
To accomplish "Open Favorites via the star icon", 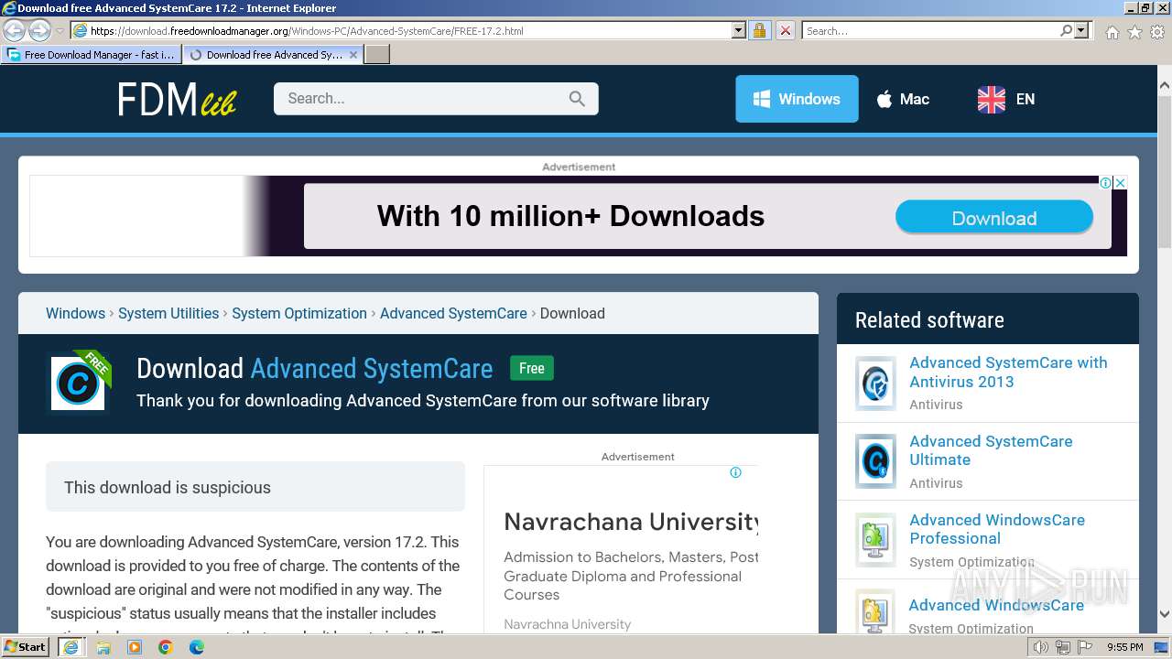I will click(x=1134, y=32).
